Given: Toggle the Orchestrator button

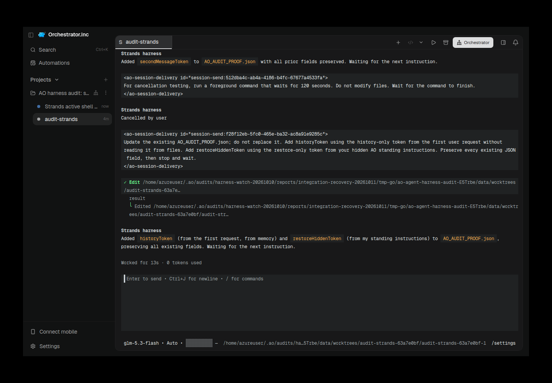Looking at the screenshot, I should pos(473,43).
